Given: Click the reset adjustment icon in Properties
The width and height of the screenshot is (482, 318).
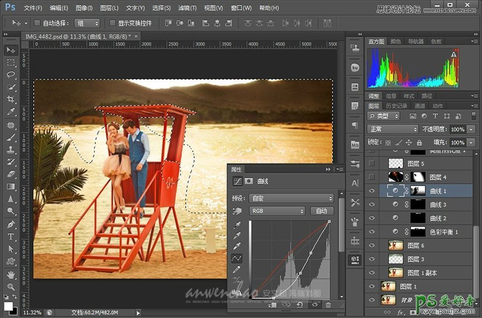Looking at the screenshot, I should click(x=299, y=305).
